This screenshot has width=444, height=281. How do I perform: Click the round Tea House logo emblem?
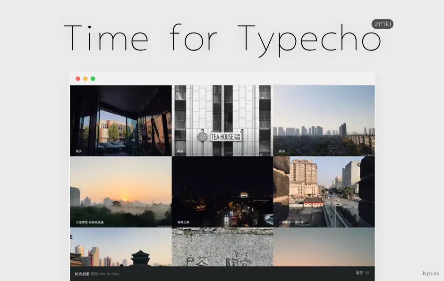point(202,137)
